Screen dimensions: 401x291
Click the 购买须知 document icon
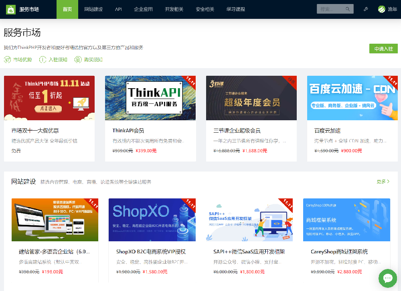pos(78,60)
